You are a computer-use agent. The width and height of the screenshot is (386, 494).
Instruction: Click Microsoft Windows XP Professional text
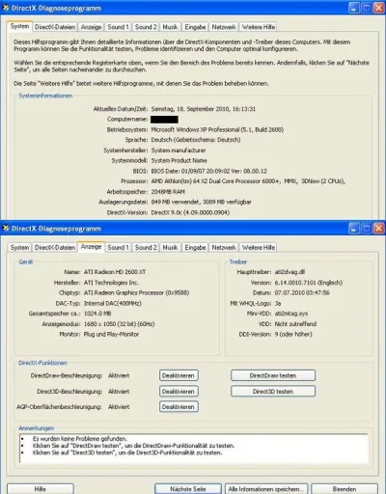(217, 129)
